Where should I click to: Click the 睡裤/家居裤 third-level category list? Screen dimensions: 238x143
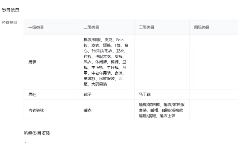tap(161, 110)
